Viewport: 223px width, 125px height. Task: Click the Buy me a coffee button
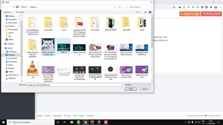point(190,14)
